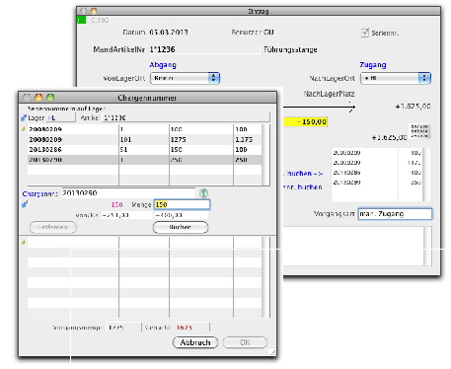Click the small barcode thumbnail icon in Eintrag window
The height and width of the screenshot is (369, 451).
click(419, 131)
